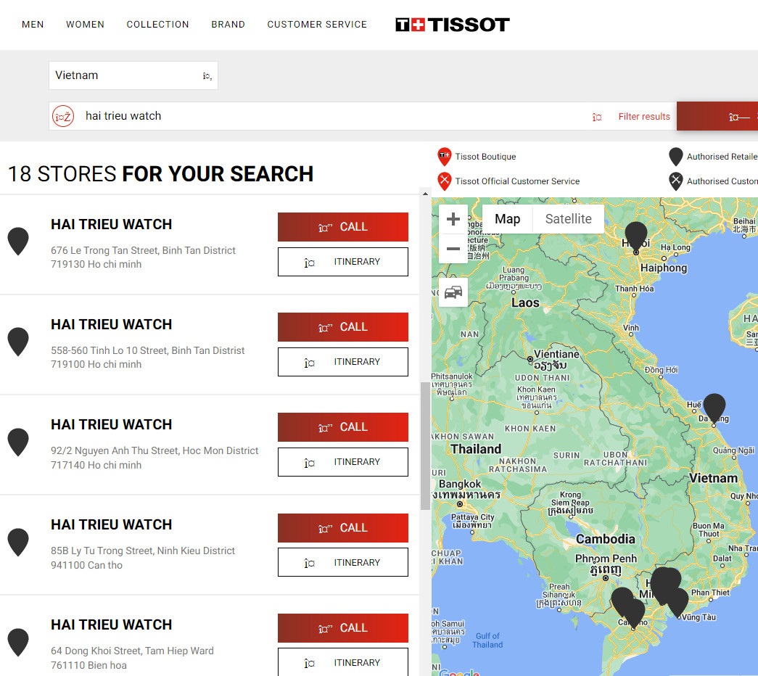Open itinerary for Tinh Lo 10 Street store

343,362
